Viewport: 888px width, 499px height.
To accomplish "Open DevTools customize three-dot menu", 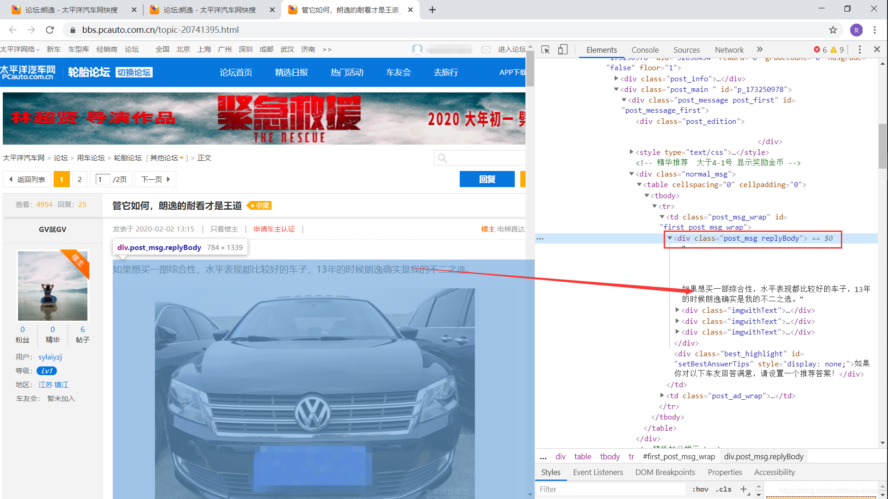I will [860, 49].
